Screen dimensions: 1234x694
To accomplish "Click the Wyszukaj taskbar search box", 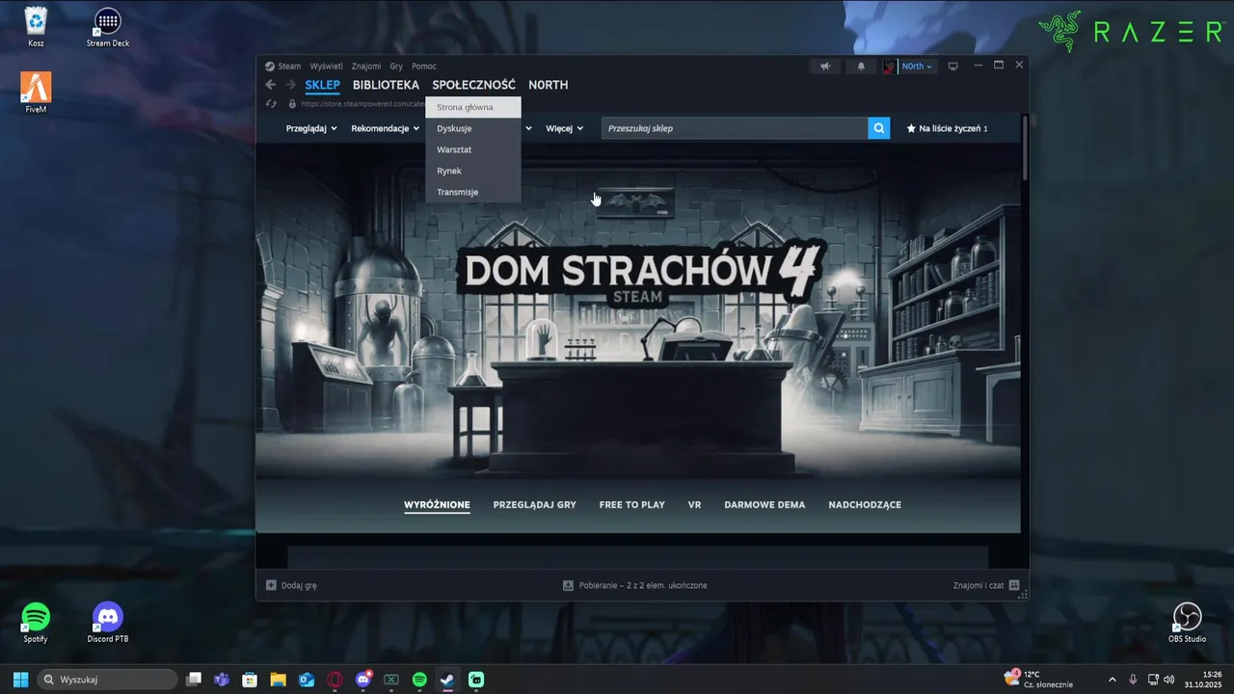I will tap(106, 680).
